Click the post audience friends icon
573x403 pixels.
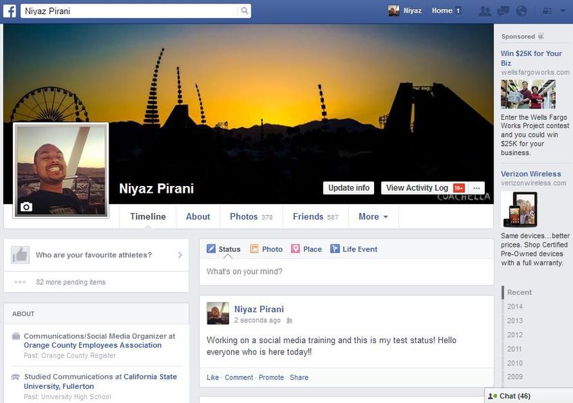pos(289,320)
